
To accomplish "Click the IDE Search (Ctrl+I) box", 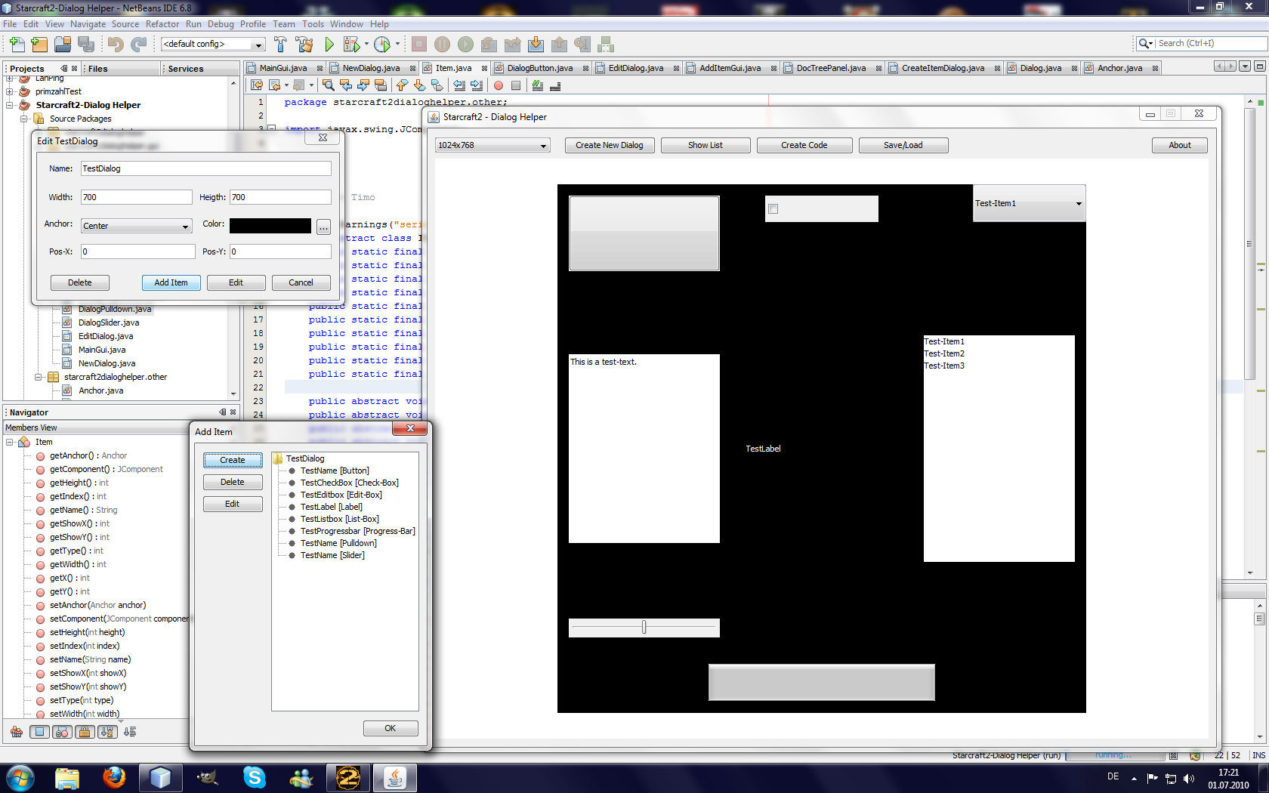I will 1210,43.
